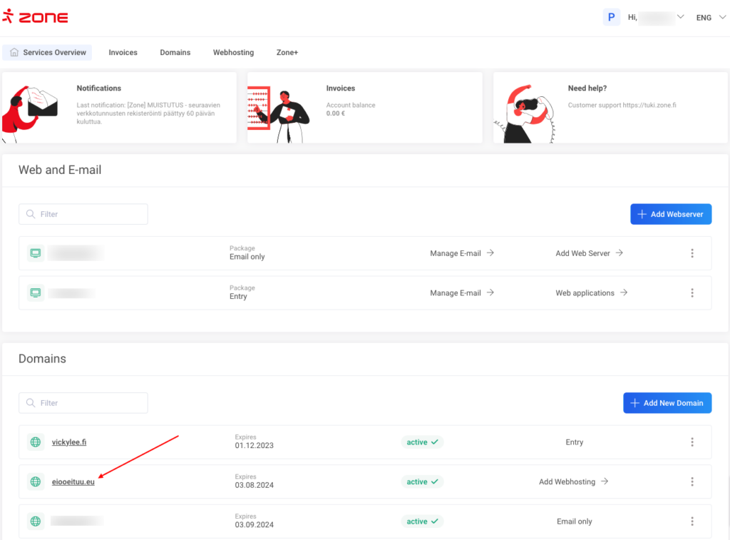Click globe icon beside eiooeituu.eu

[36, 482]
